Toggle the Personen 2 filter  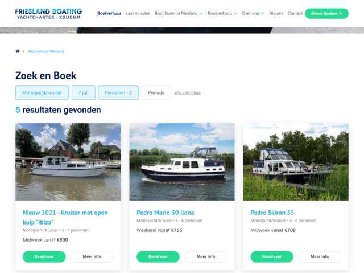tap(118, 92)
